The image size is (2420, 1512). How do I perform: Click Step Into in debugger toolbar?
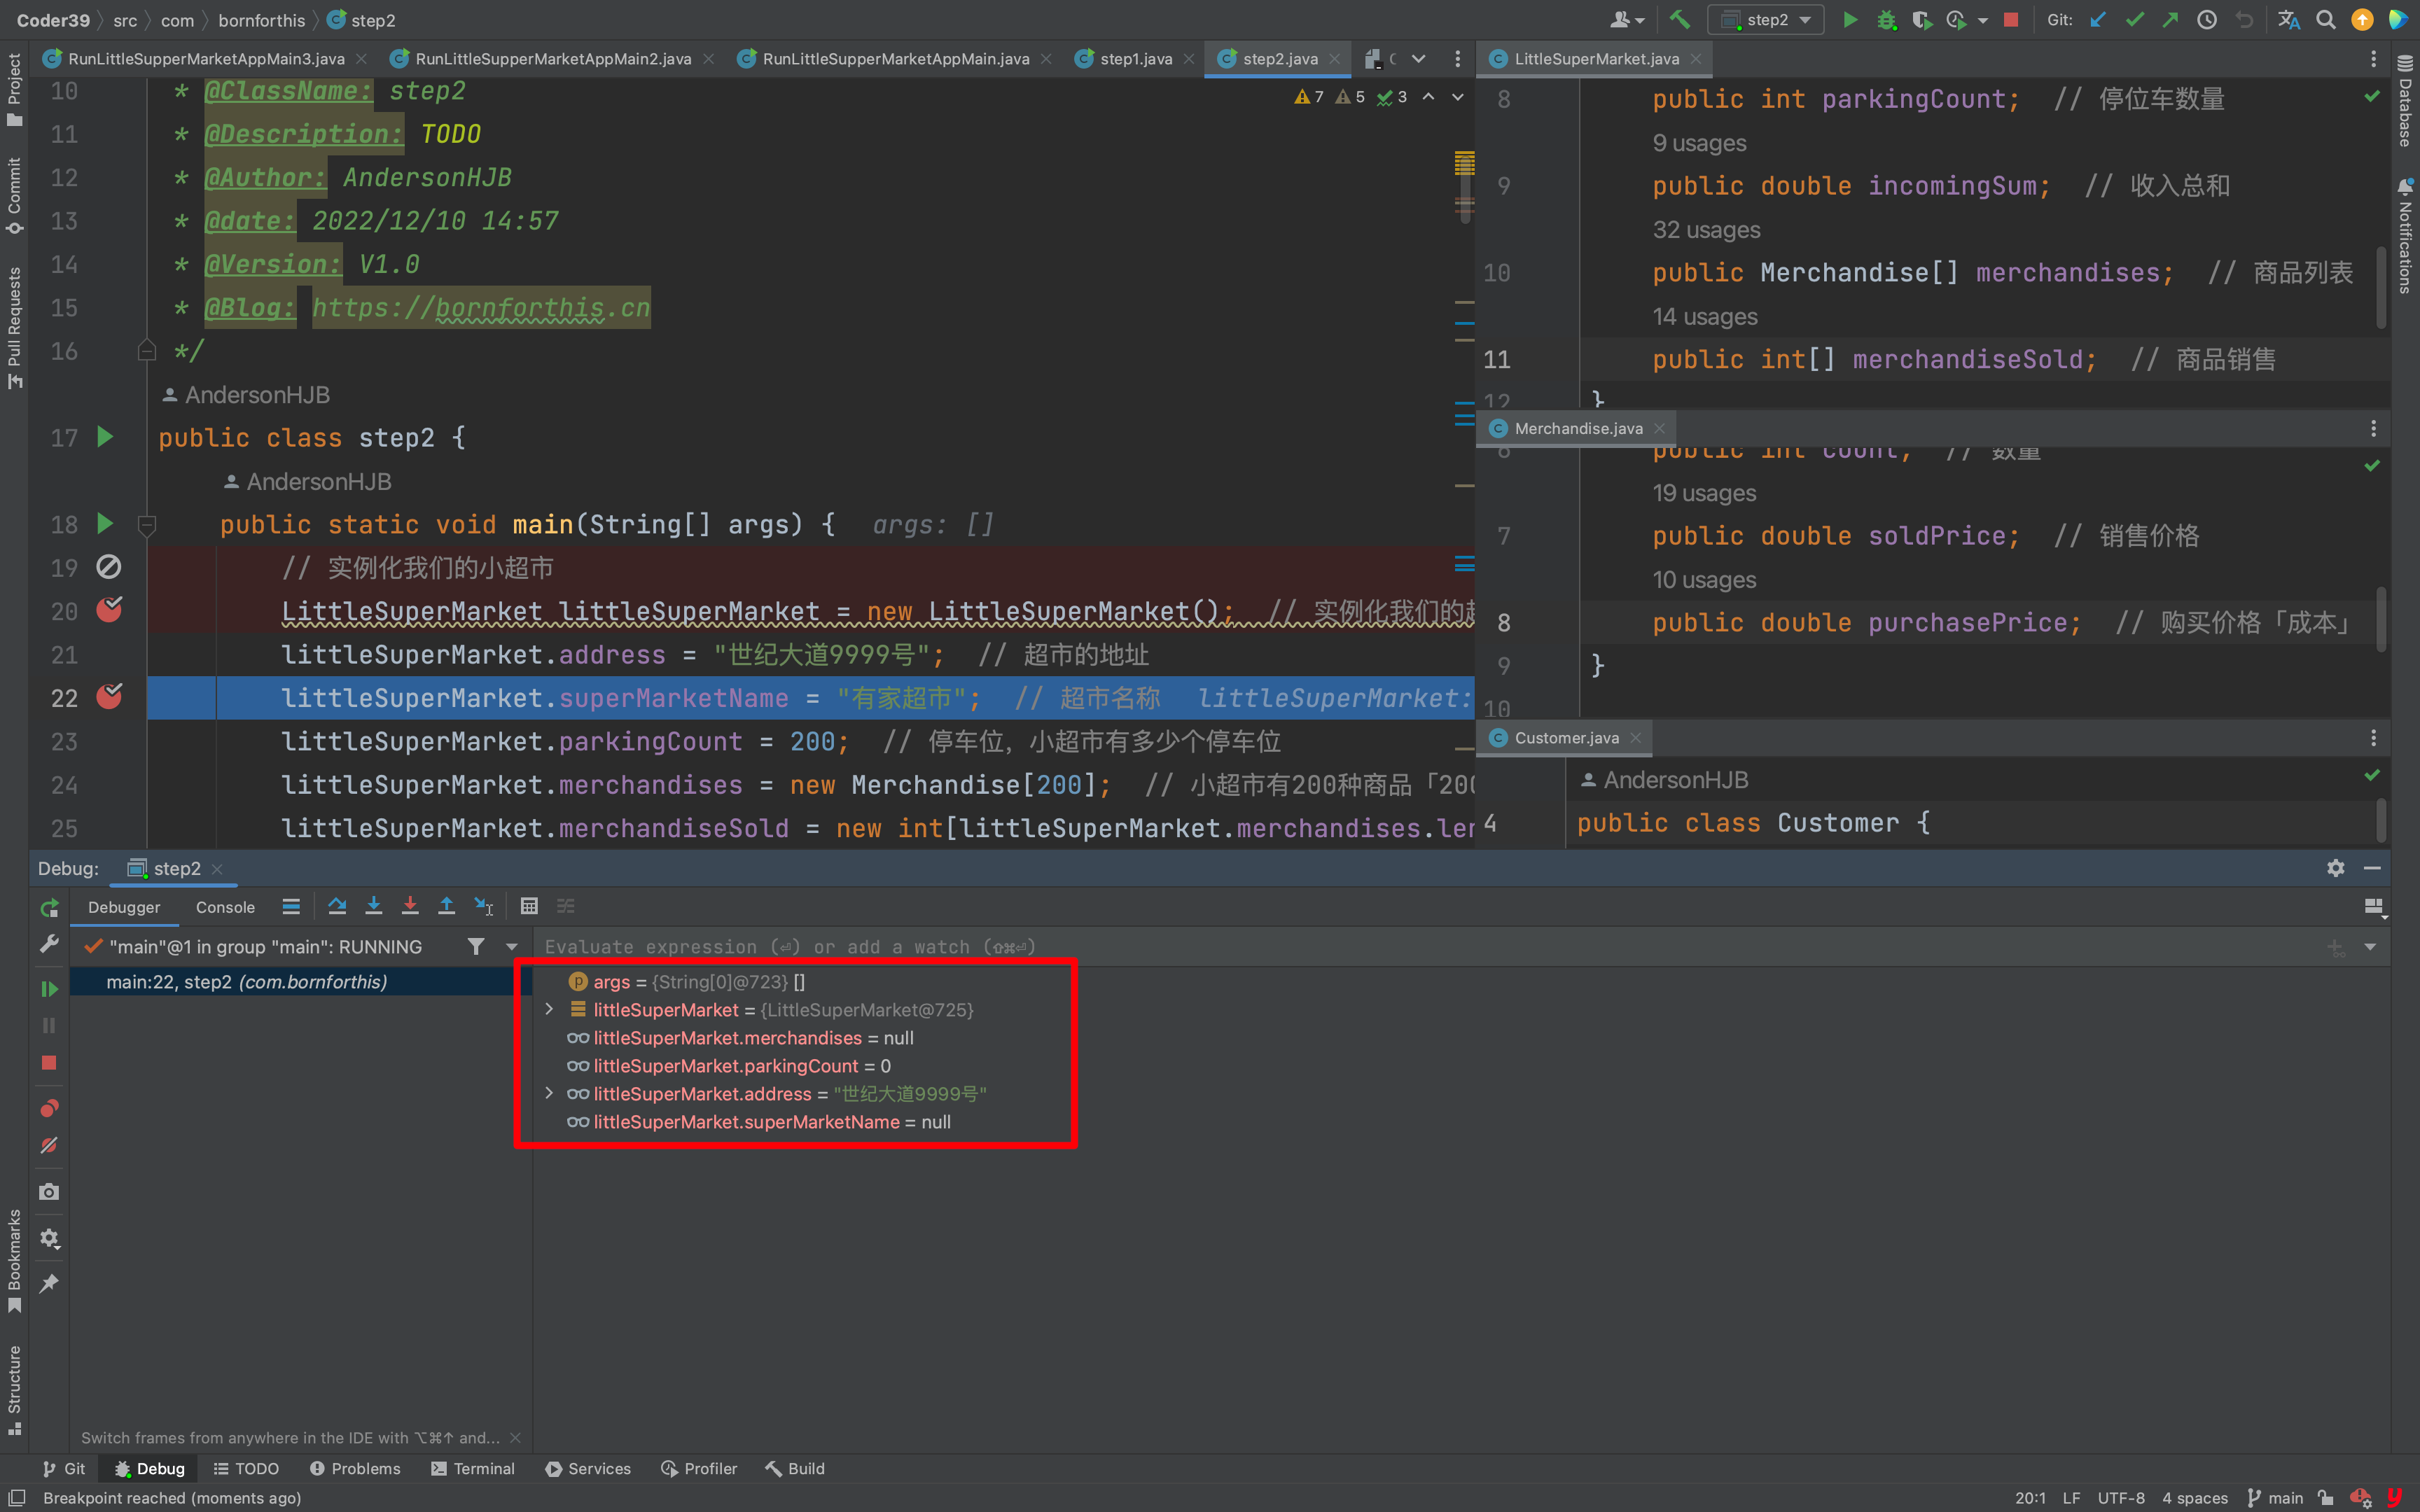[x=374, y=906]
